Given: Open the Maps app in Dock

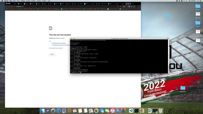Looking at the screenshot, I should [x=91, y=111].
